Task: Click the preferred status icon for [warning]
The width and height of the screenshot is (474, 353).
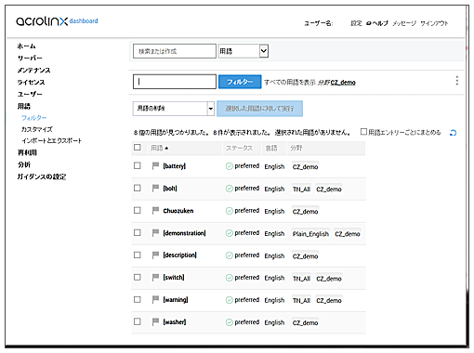Action: tap(230, 300)
